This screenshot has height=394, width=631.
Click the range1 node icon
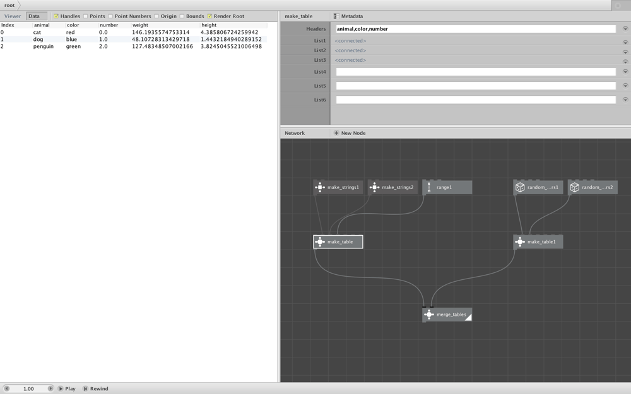pyautogui.click(x=429, y=187)
